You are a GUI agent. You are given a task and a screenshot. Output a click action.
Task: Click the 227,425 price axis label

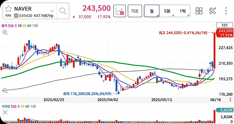[x=226, y=48]
